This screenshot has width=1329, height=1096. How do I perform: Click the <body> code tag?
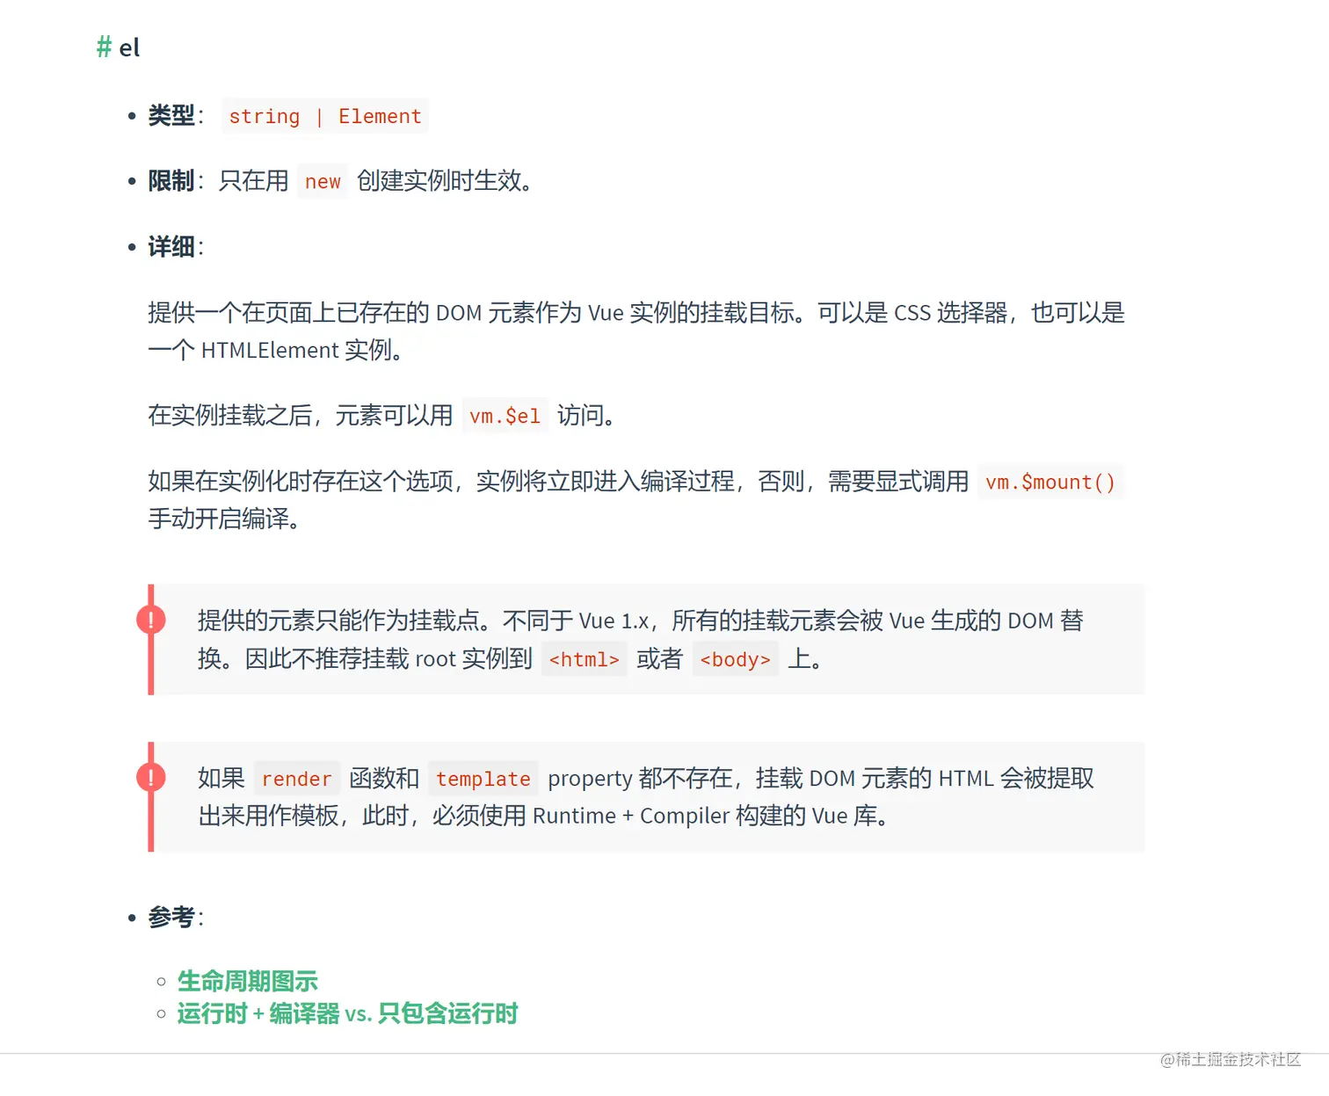tap(736, 659)
